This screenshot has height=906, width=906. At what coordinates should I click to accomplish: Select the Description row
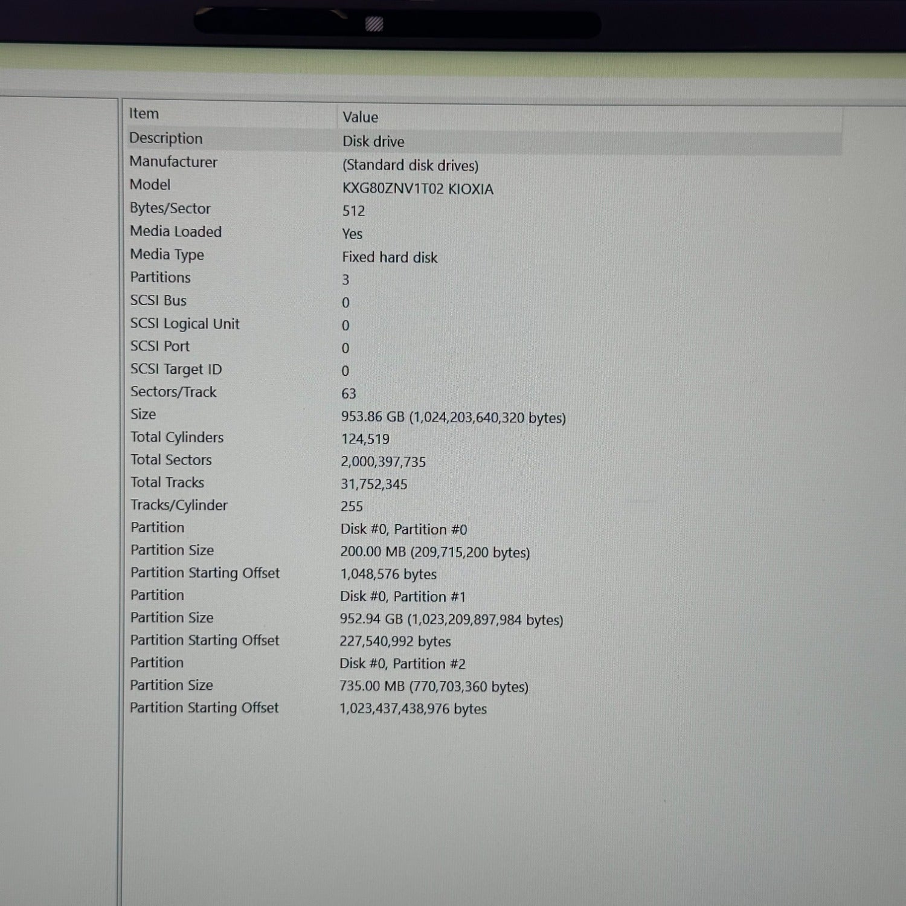(x=166, y=138)
